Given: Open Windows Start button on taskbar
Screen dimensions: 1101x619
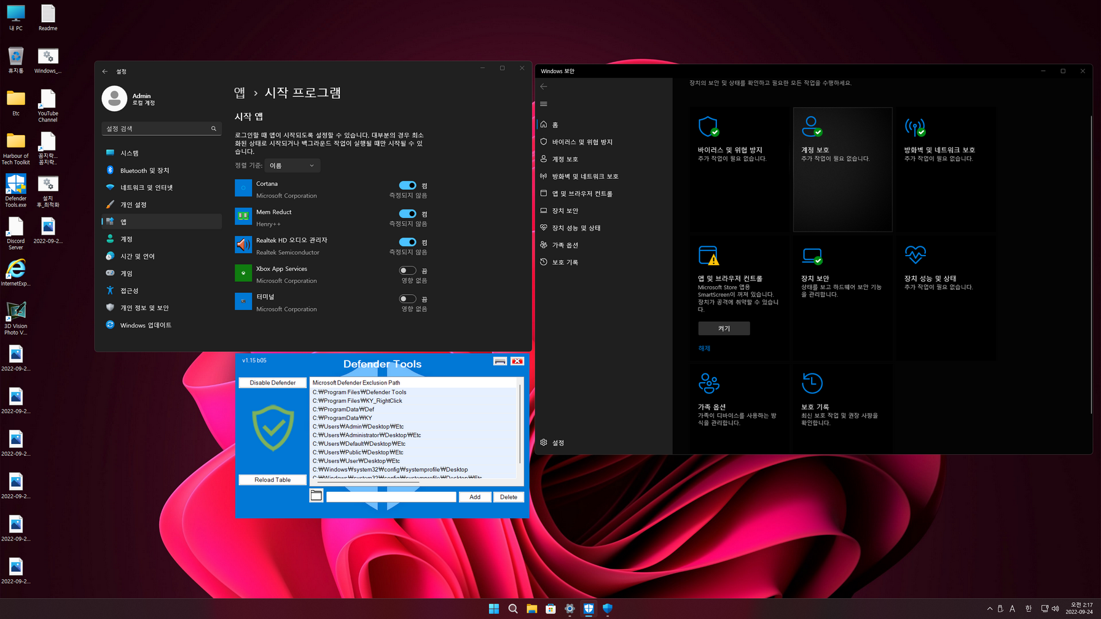Looking at the screenshot, I should point(494,609).
